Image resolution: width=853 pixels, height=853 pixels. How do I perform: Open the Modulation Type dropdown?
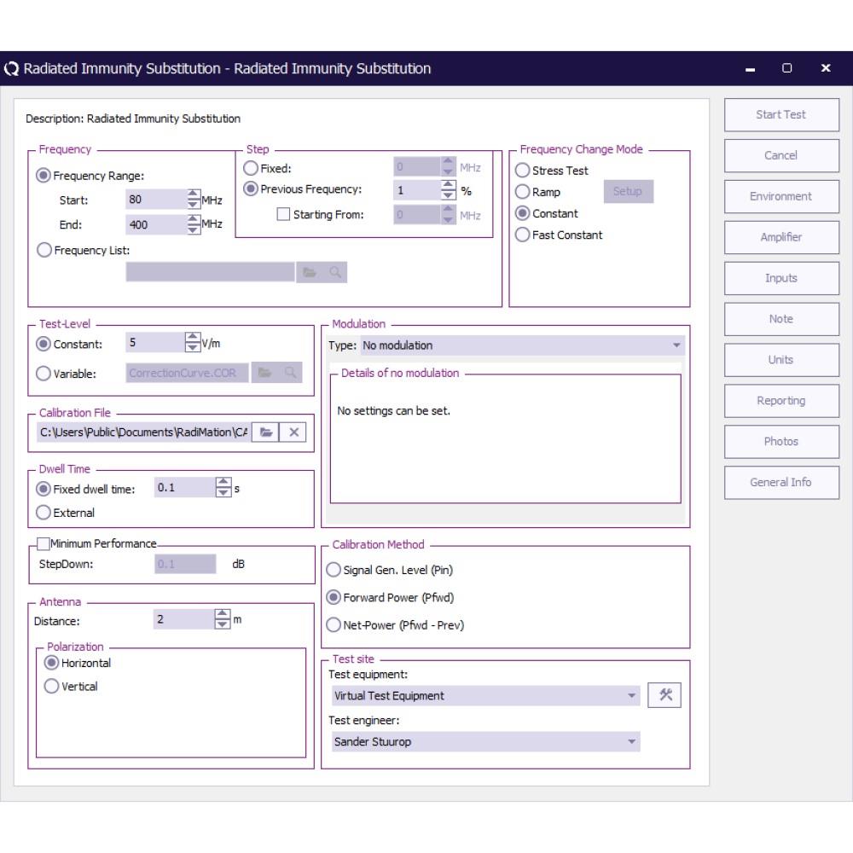tap(676, 345)
